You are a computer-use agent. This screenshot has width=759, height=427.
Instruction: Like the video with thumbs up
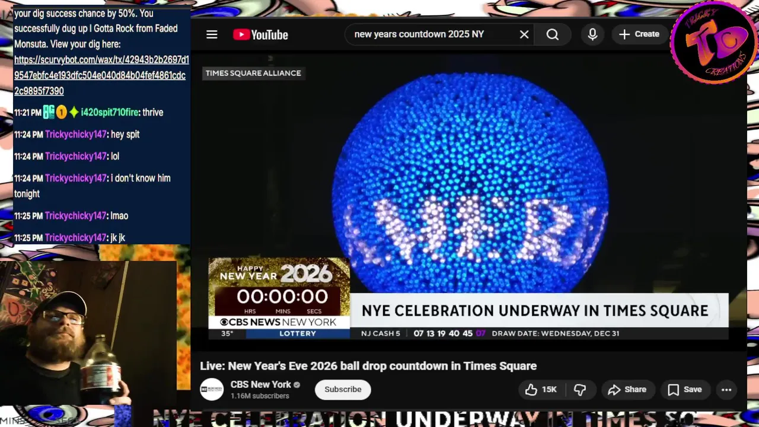coord(531,390)
